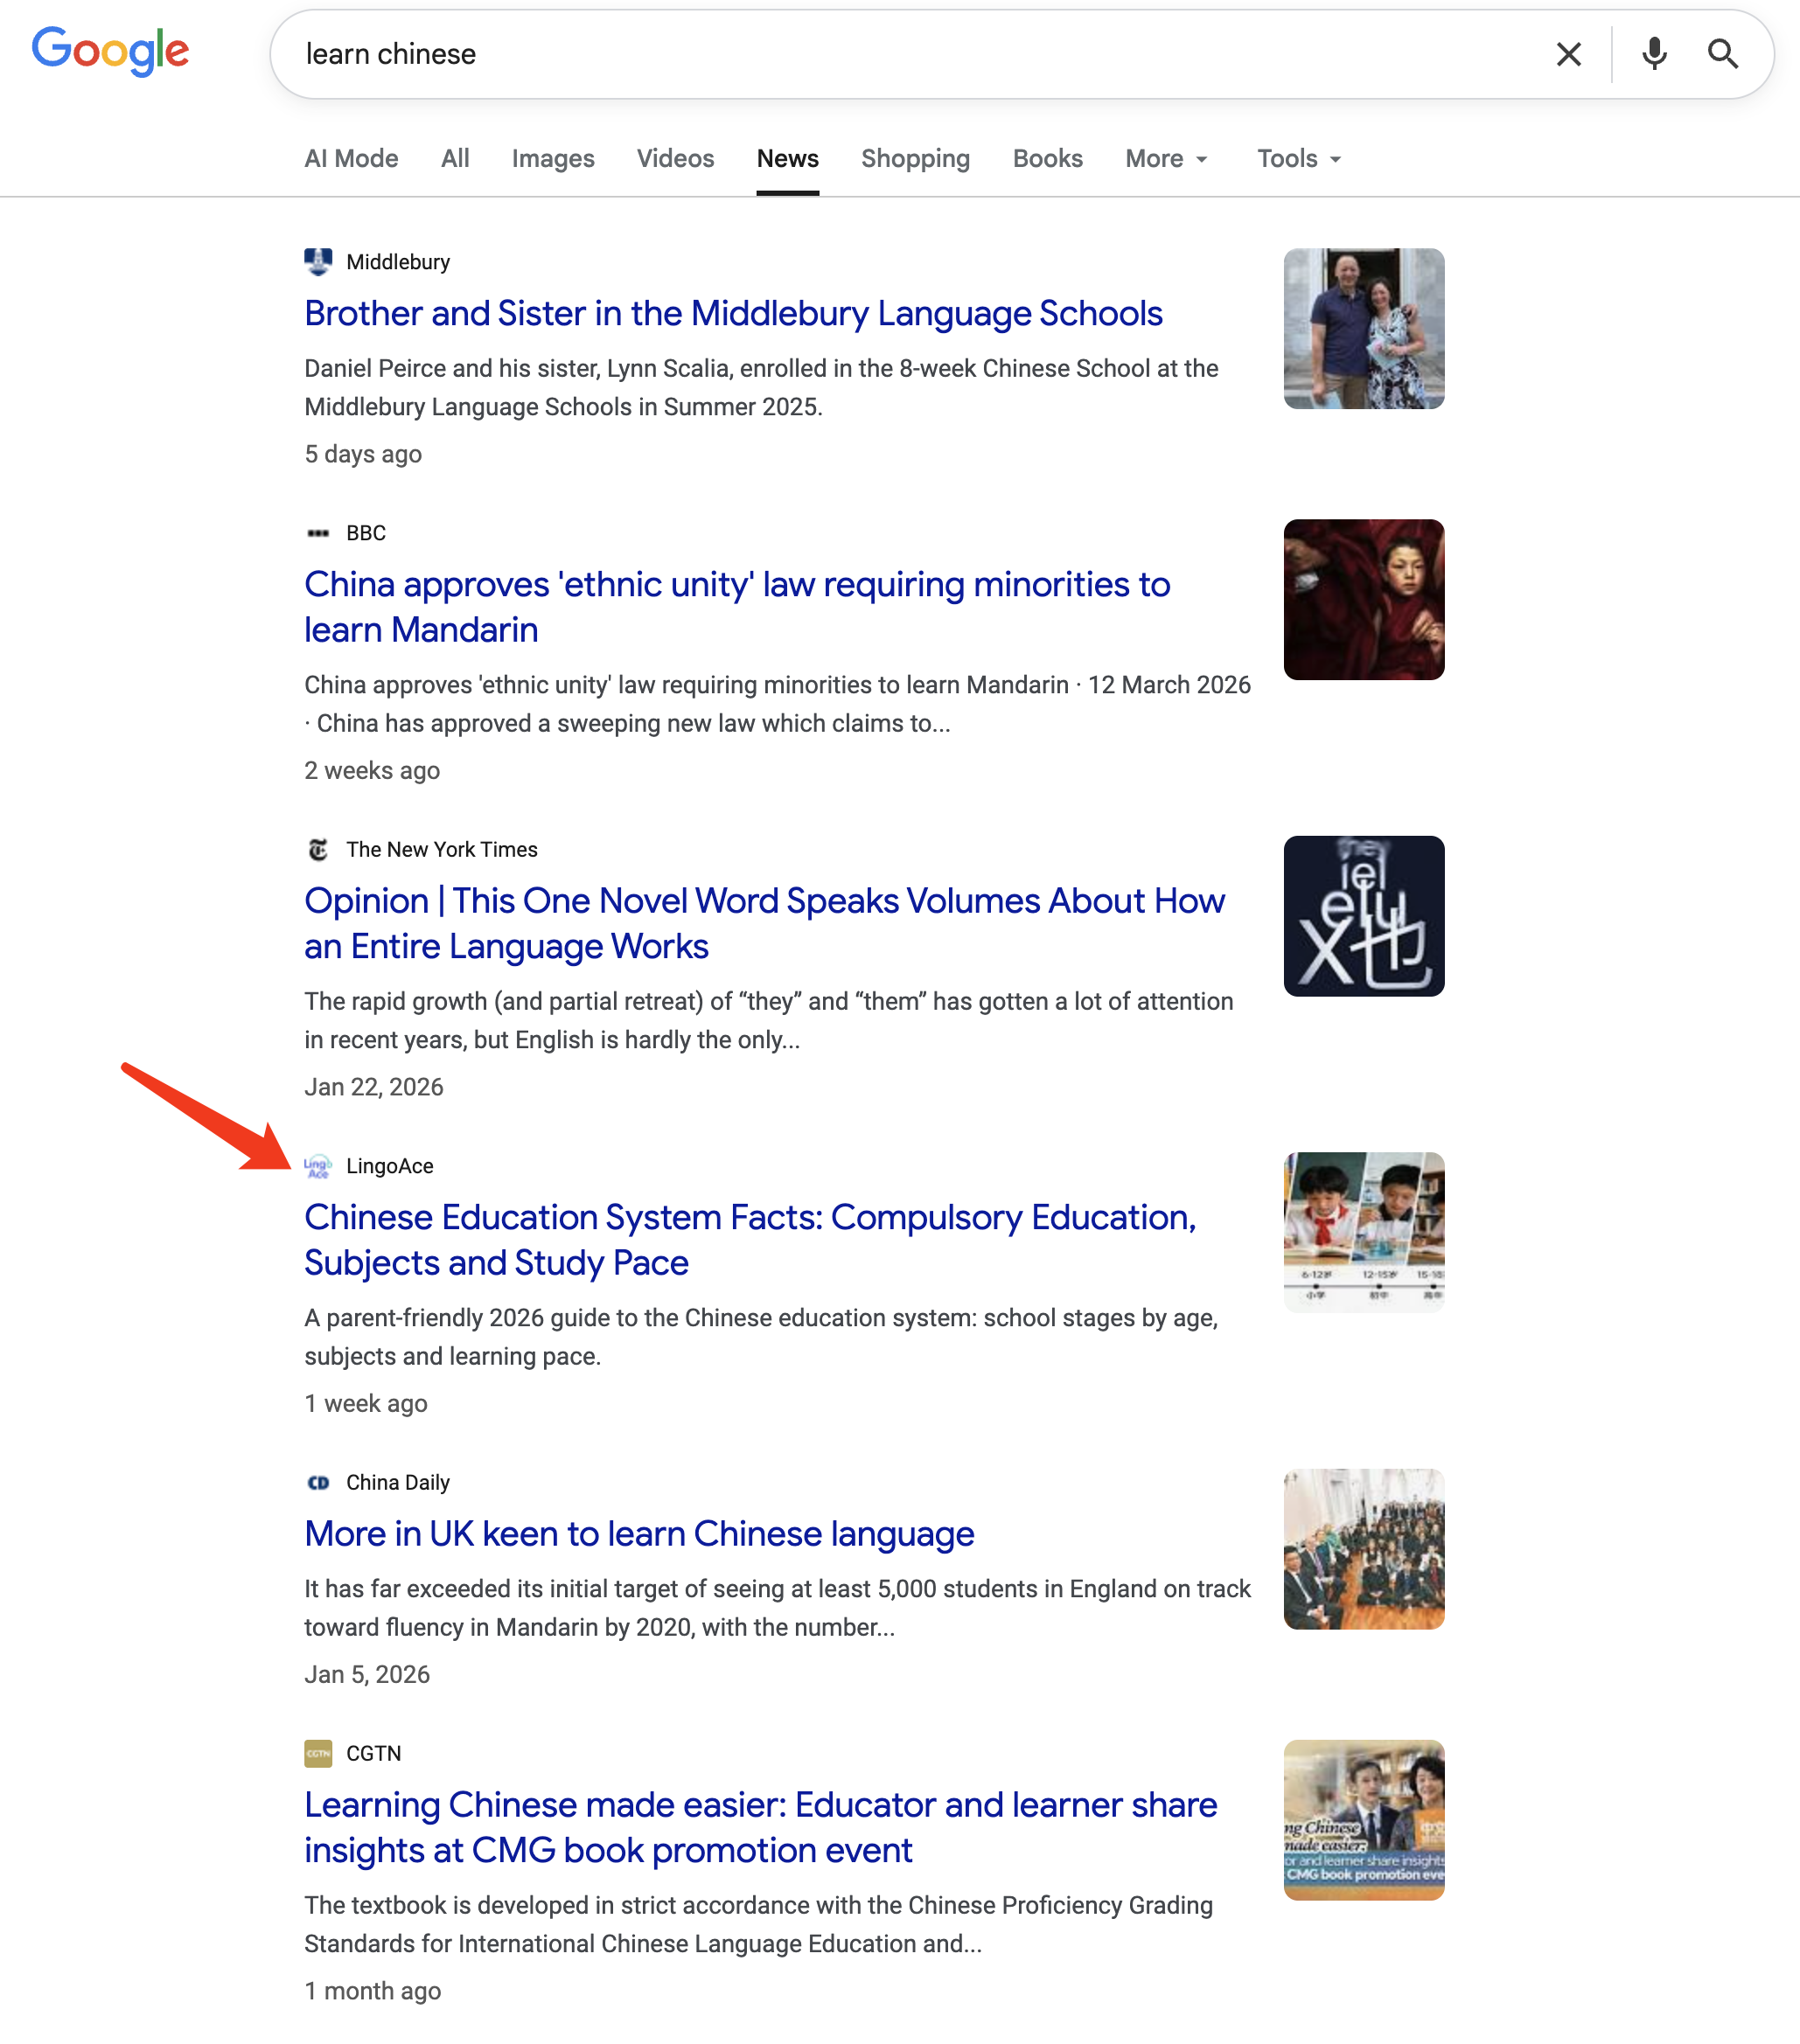Click the BBC article thumbnail of child monk
Screen dimensions: 1800x2044
[x=1364, y=599]
